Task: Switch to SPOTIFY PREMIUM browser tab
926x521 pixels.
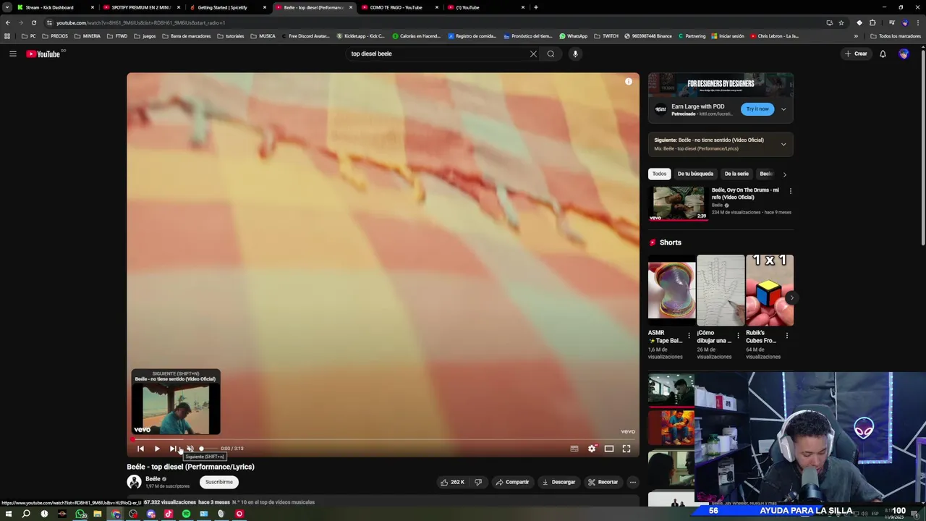Action: (141, 7)
